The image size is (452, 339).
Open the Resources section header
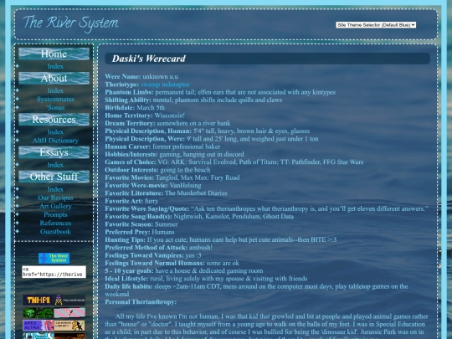click(54, 120)
